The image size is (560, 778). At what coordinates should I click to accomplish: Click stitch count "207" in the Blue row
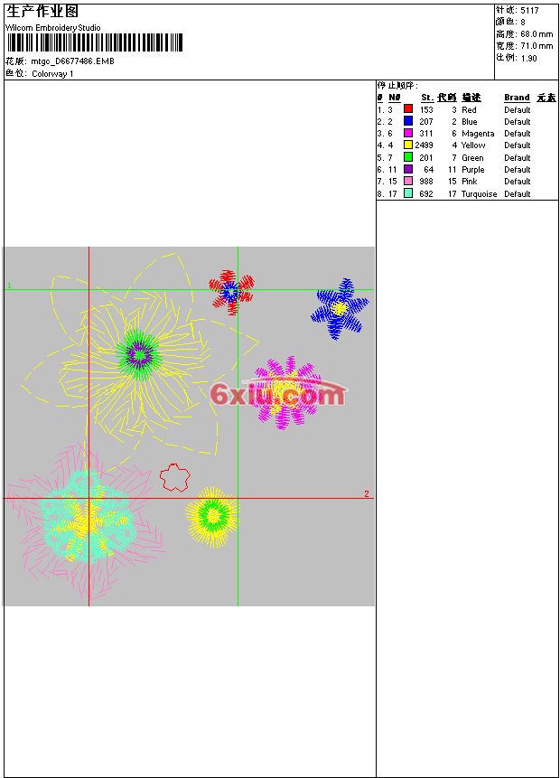pyautogui.click(x=426, y=122)
